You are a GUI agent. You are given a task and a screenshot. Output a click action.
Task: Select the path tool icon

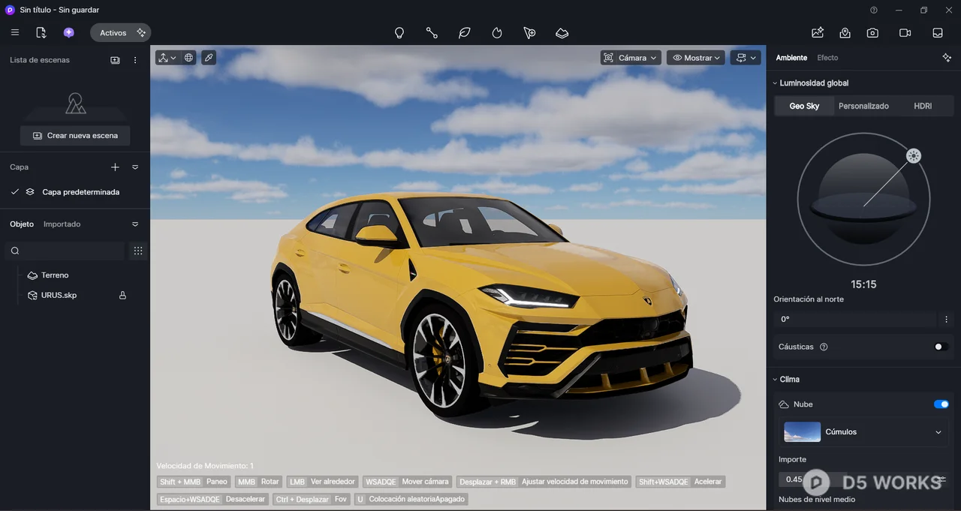(432, 33)
